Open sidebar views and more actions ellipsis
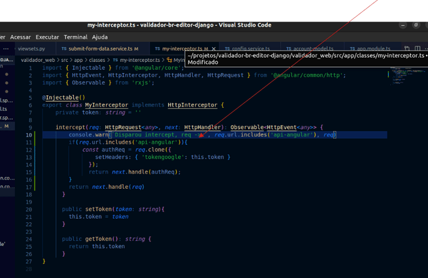The image size is (428, 278). [x=6, y=49]
